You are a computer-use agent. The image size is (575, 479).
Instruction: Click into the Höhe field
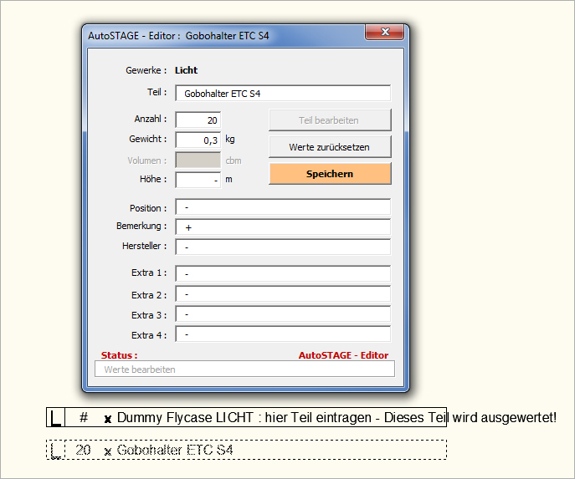point(198,180)
